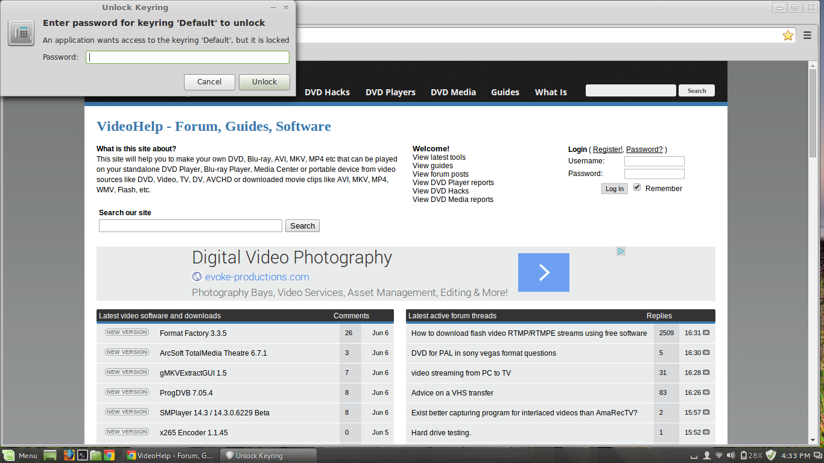This screenshot has width=824, height=463.
Task: Open the window list icon beside the clock
Action: pyautogui.click(x=818, y=455)
